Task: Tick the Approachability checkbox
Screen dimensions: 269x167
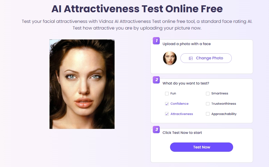Action: click(x=208, y=114)
